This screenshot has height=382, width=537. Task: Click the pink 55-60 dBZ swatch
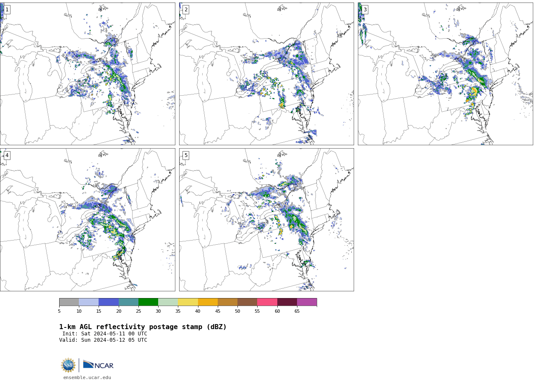pyautogui.click(x=267, y=302)
